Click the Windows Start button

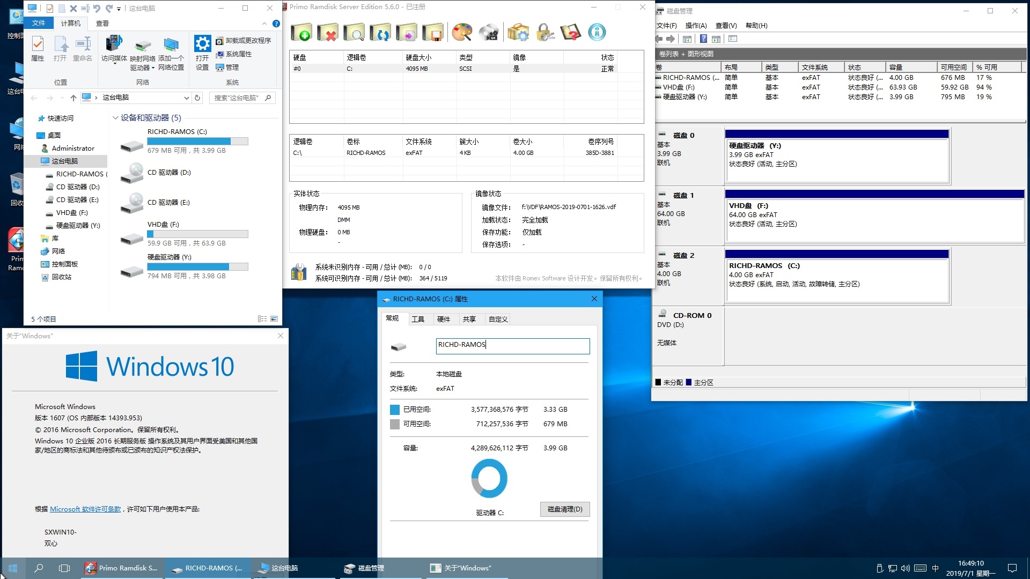tap(13, 568)
